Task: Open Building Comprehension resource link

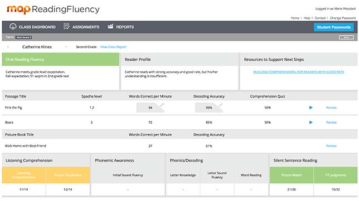Action: tap(299, 72)
